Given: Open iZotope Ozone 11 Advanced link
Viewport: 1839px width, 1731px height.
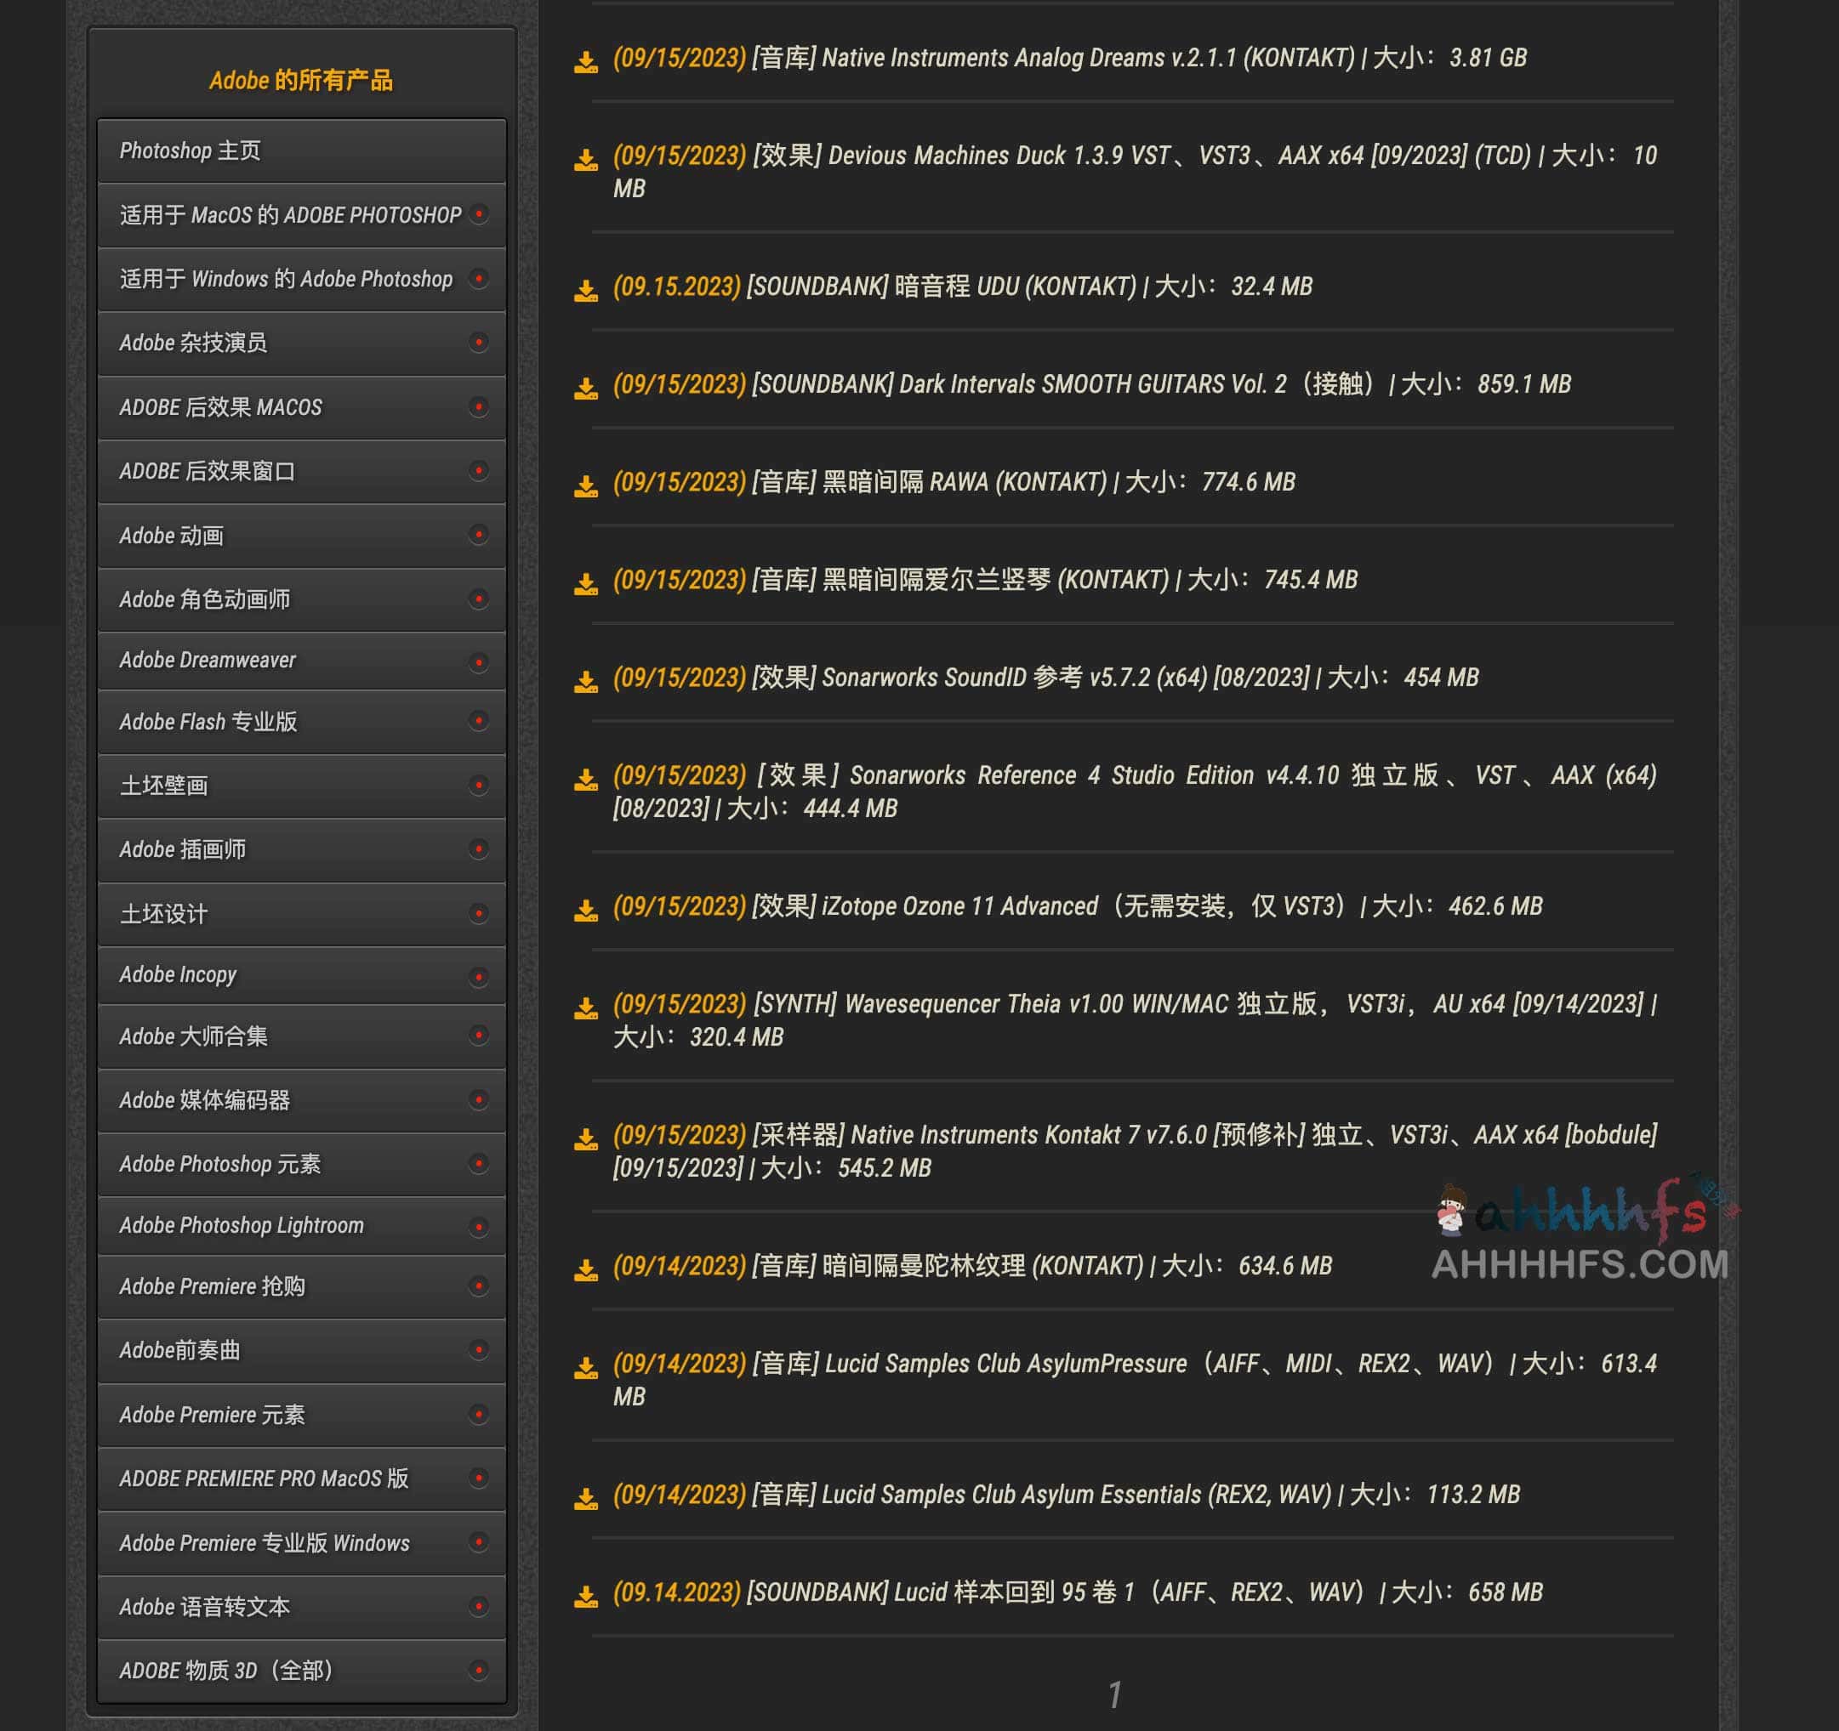Looking at the screenshot, I should 1078,905.
